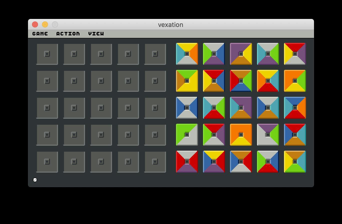
Task: Click empty board cell in row 5, column 3
Action: [101, 162]
